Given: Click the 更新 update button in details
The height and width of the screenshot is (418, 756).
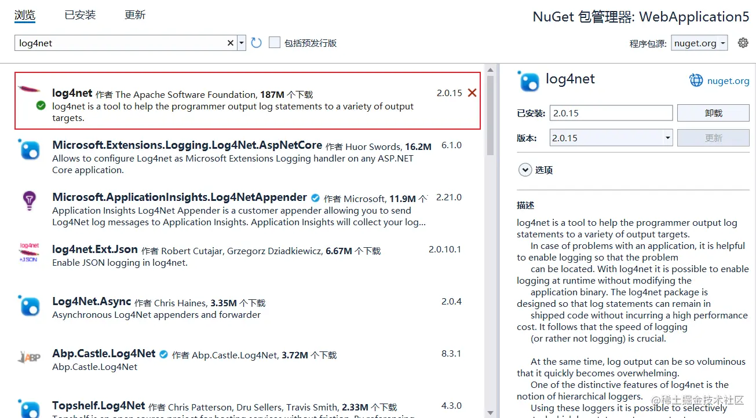Looking at the screenshot, I should point(713,138).
